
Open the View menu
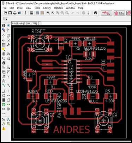(x=28, y=8)
